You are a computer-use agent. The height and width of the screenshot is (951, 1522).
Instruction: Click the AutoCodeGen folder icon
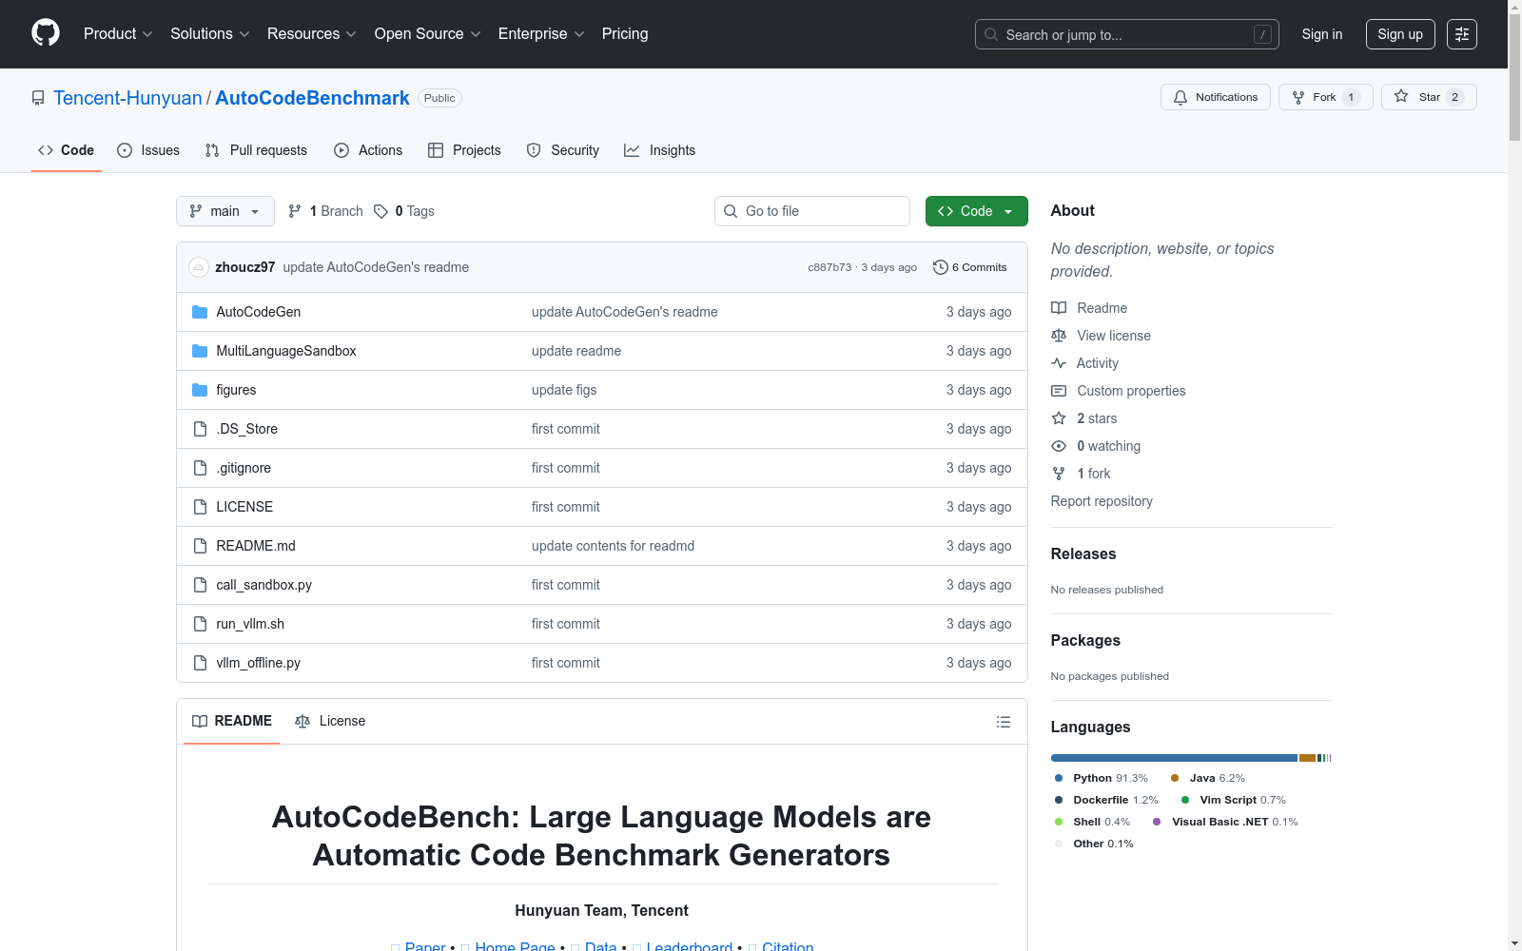pyautogui.click(x=200, y=312)
